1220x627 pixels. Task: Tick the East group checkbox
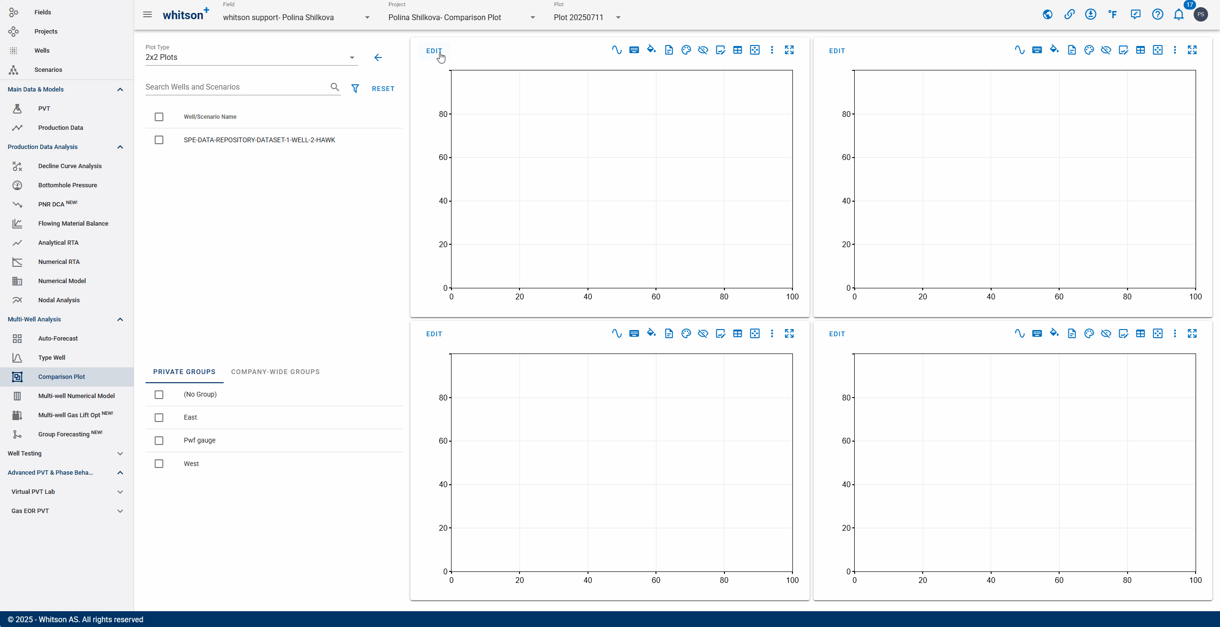tap(159, 418)
